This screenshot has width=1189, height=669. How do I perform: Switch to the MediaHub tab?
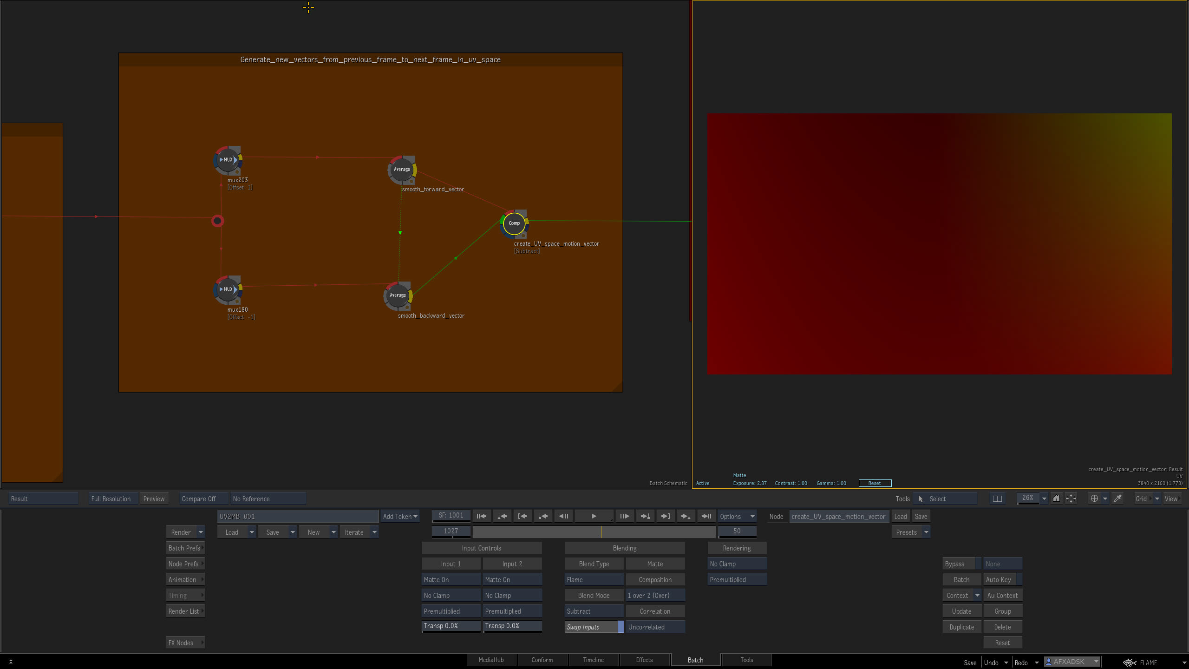coord(491,660)
